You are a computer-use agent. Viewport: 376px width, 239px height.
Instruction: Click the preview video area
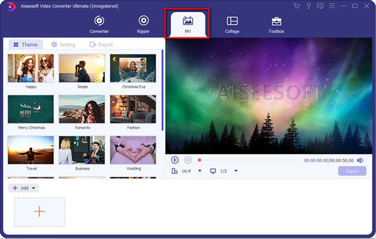[269, 96]
